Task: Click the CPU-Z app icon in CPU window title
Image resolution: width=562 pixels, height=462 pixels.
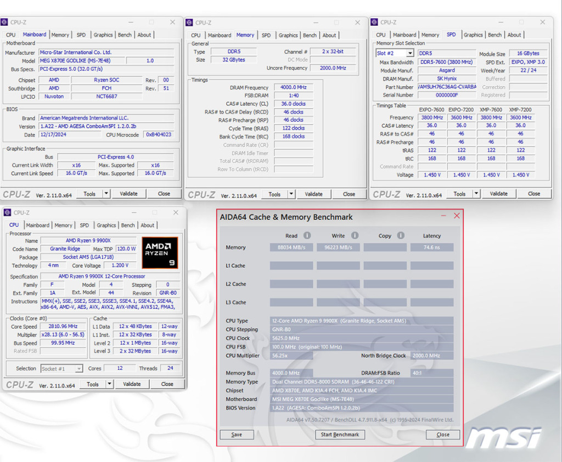Action: (x=7, y=212)
